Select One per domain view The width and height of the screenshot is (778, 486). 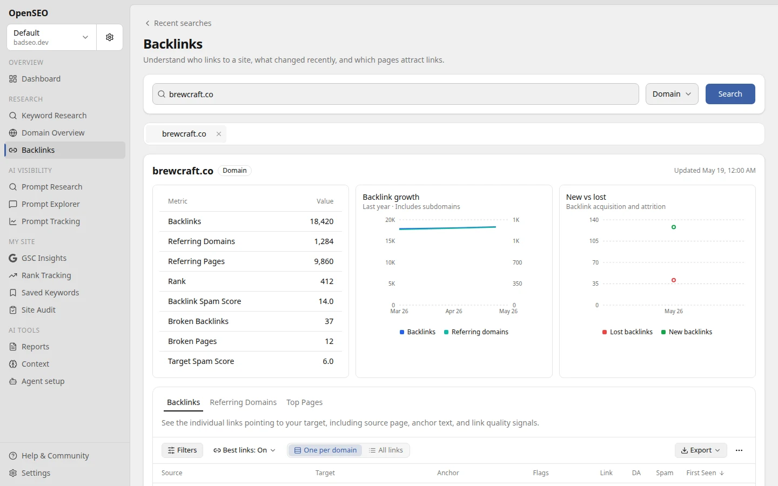[x=325, y=450]
